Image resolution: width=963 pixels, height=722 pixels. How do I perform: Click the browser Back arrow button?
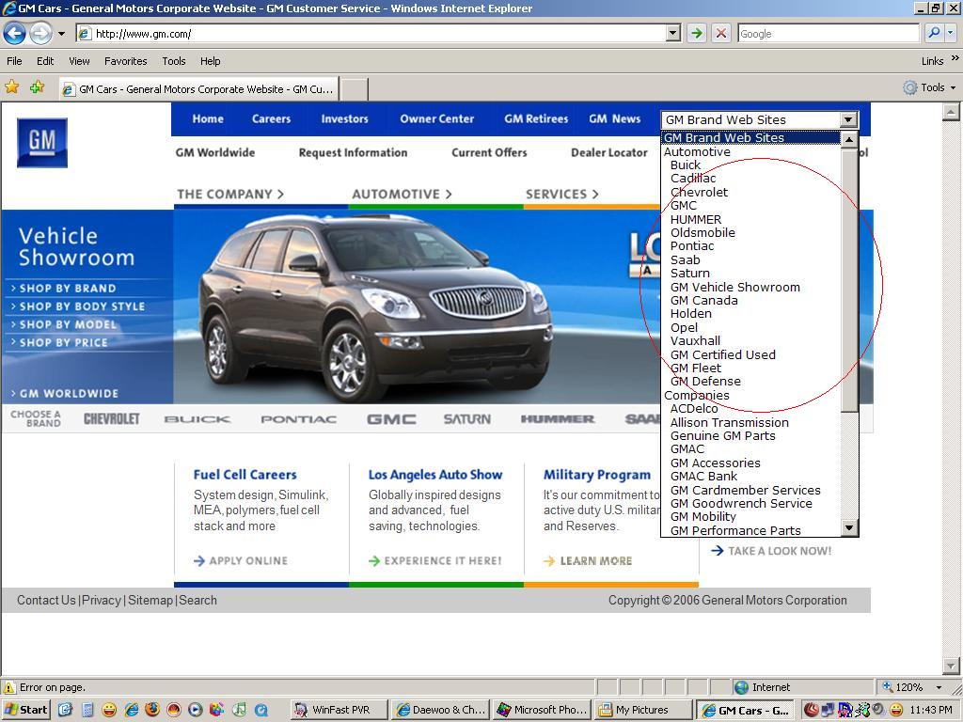[x=15, y=33]
